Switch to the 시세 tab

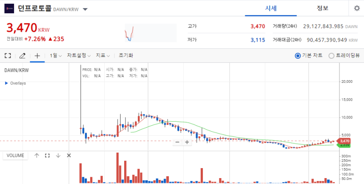point(271,8)
